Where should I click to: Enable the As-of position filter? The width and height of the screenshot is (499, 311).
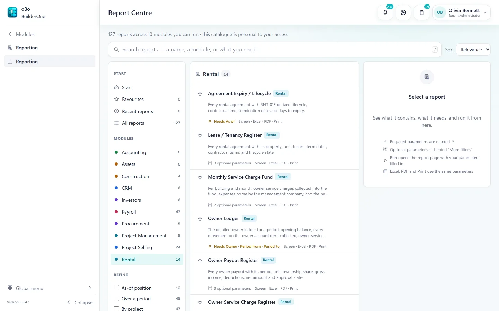(116, 288)
